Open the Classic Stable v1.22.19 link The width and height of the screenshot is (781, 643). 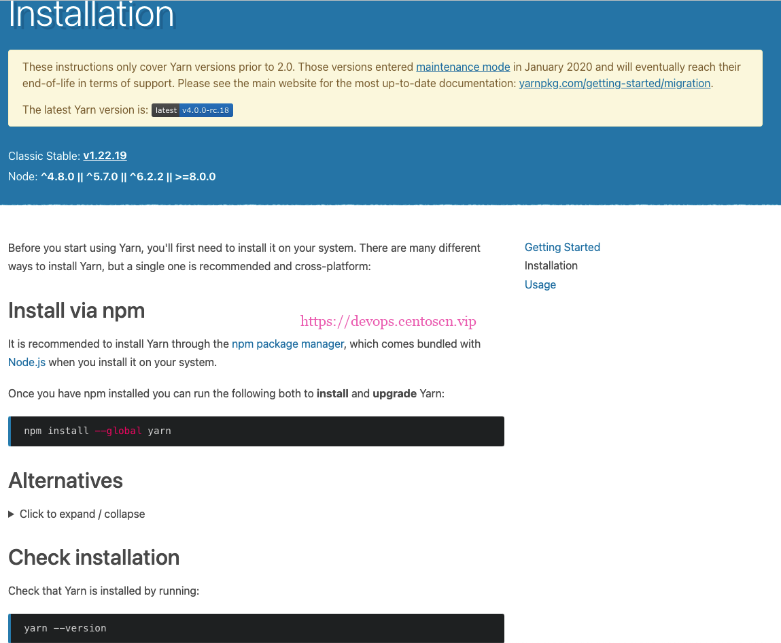click(x=105, y=156)
